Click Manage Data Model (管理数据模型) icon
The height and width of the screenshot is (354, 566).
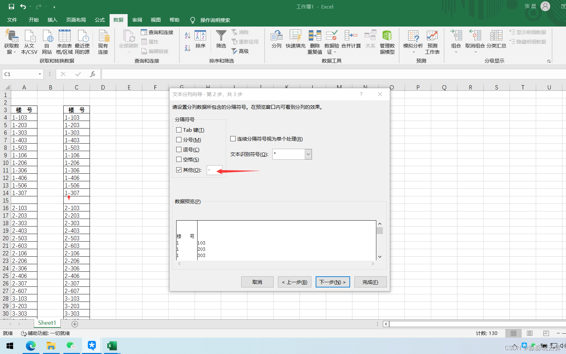point(387,42)
